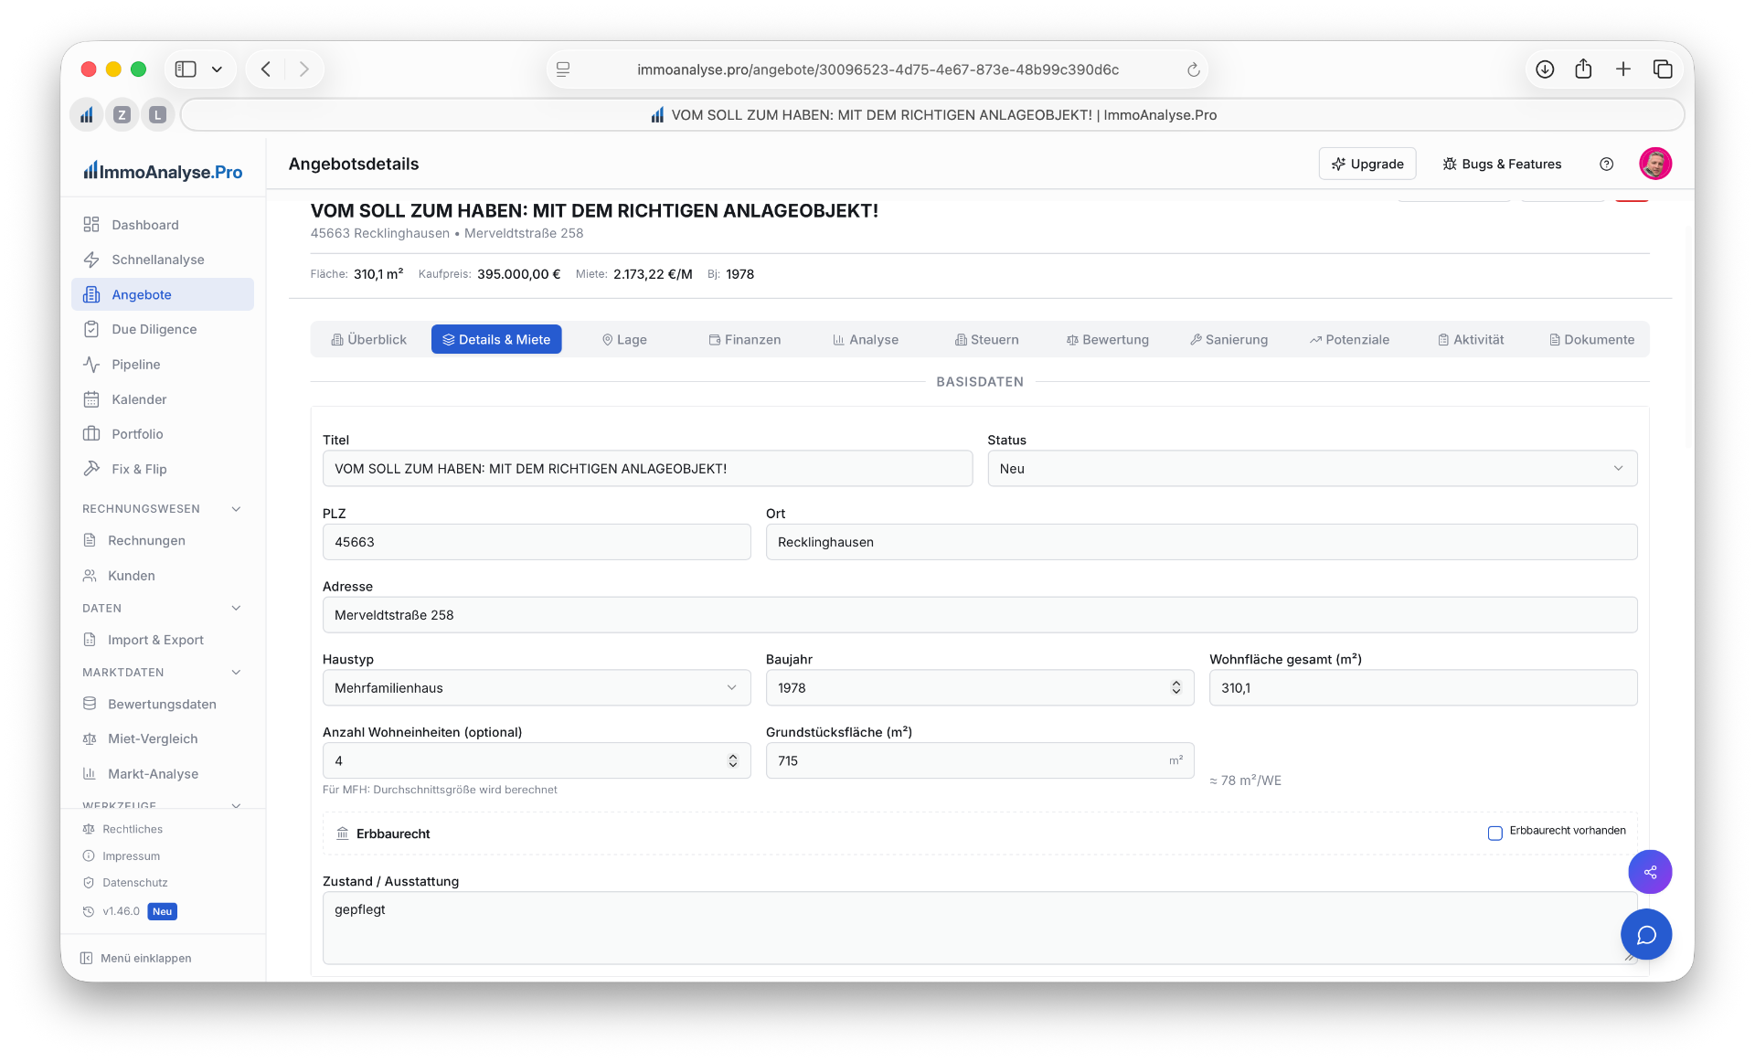This screenshot has width=1755, height=1062.
Task: Open the Status dropdown showing Neu
Action: point(1312,468)
